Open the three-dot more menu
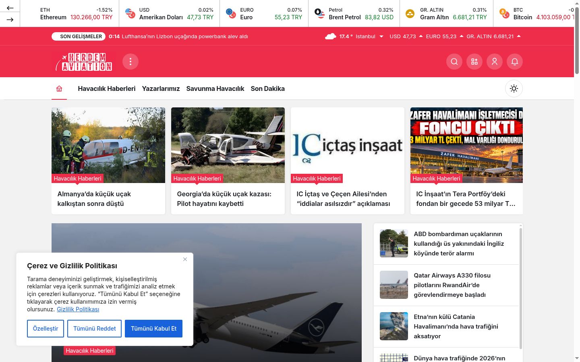 pos(130,62)
